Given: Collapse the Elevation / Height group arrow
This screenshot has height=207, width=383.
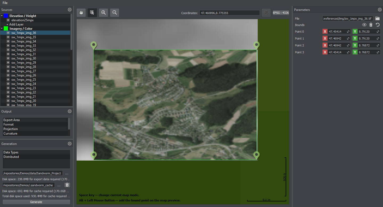Looking at the screenshot, I should point(2,16).
